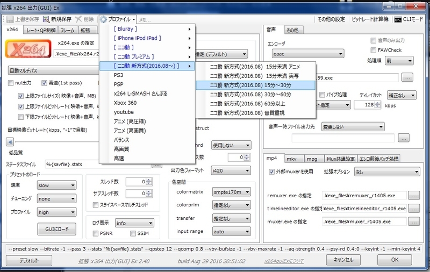Toggle 上限ファイルビットレート checkbox
This screenshot has height=272, width=430.
pyautogui.click(x=20, y=106)
